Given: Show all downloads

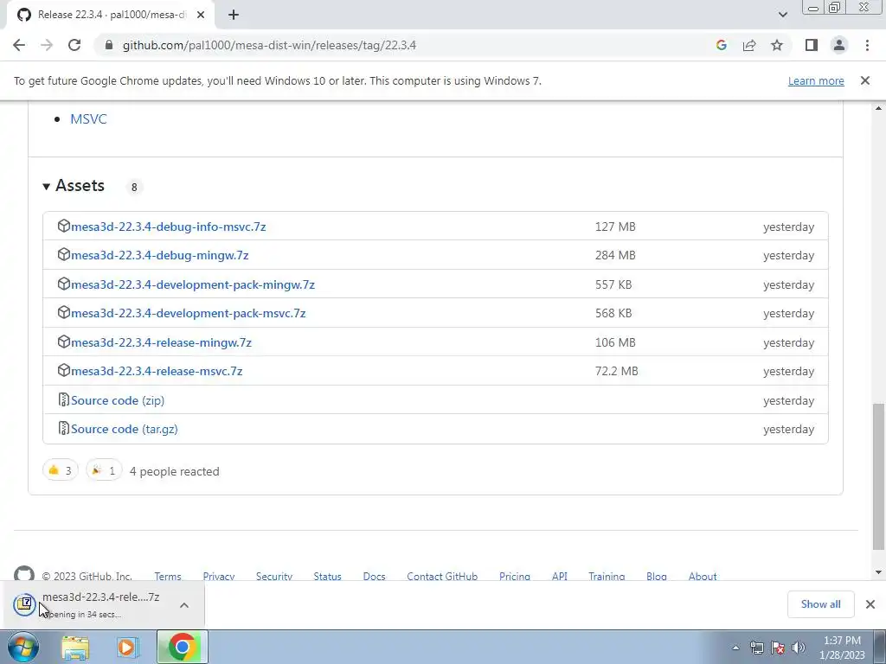Looking at the screenshot, I should click(x=820, y=604).
